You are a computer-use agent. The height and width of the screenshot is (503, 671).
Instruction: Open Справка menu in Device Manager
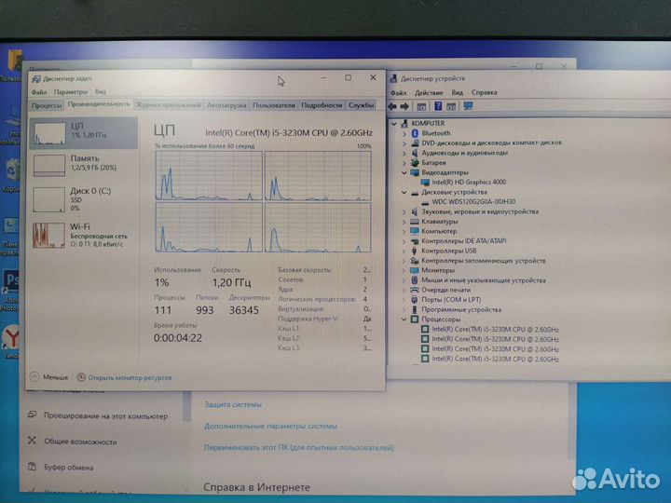pos(484,92)
